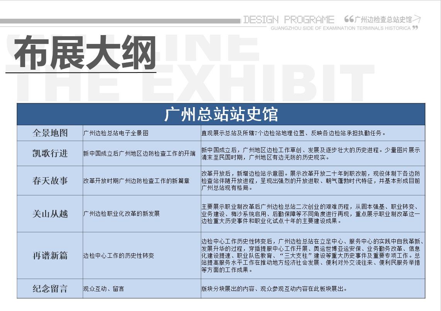The width and height of the screenshot is (441, 311).
Task: Select the 关山从越 row heading
Action: [x=50, y=213]
